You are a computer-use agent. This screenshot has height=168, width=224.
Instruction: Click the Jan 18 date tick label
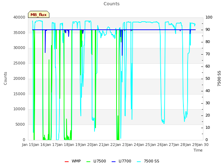63,145
